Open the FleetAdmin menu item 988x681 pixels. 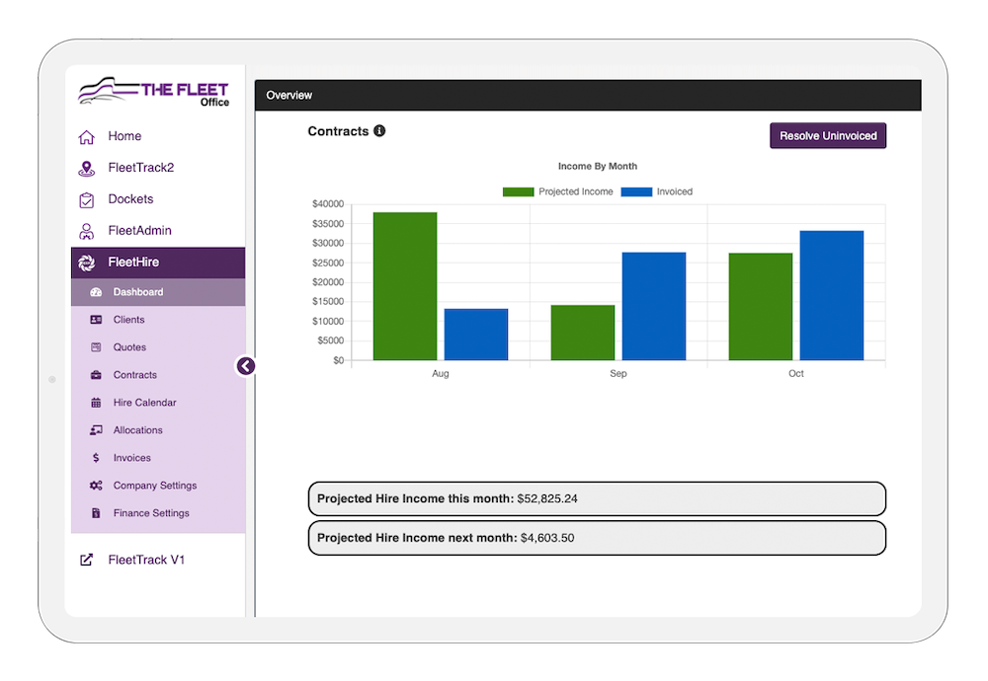157,231
